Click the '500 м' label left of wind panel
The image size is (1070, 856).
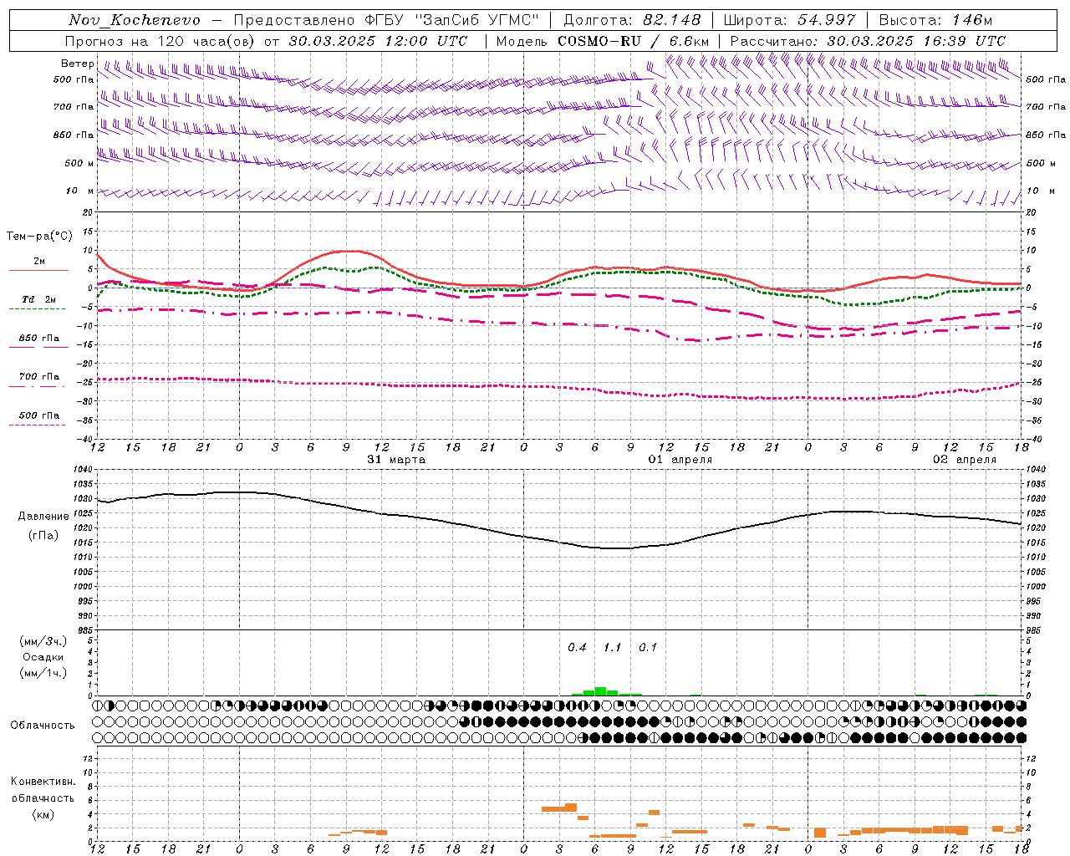coord(79,163)
